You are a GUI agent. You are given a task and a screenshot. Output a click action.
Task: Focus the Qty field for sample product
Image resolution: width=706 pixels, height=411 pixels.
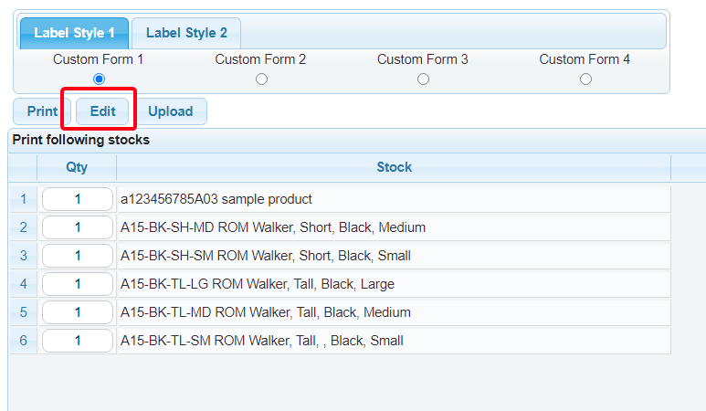tap(78, 199)
